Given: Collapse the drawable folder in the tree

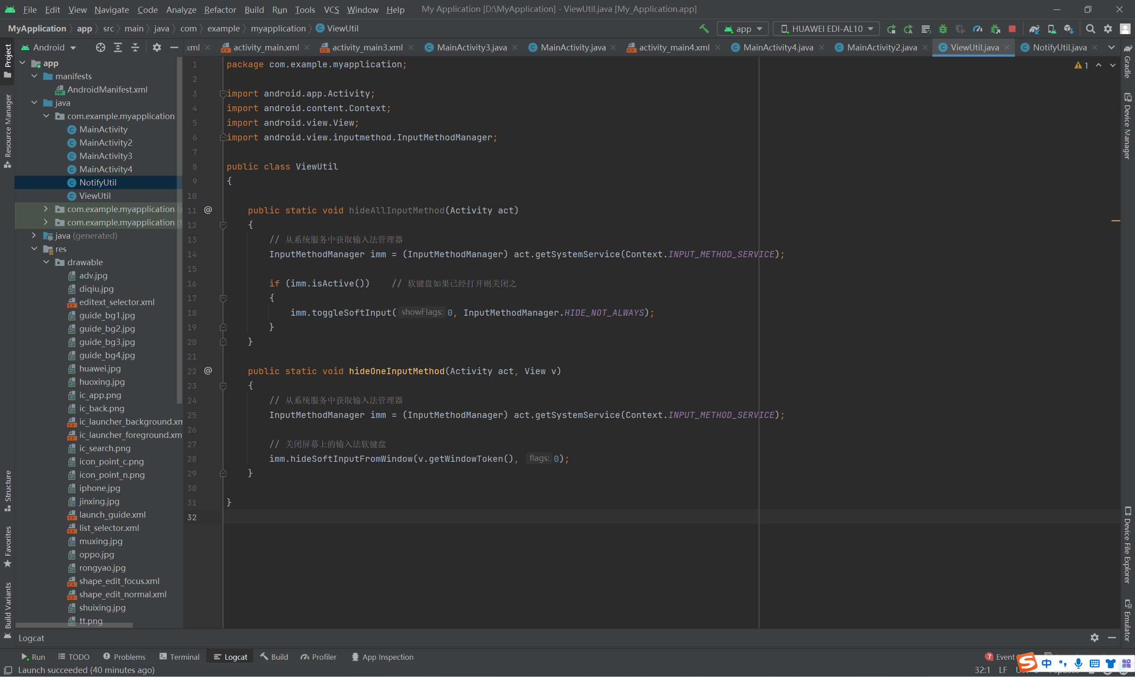Looking at the screenshot, I should (46, 262).
